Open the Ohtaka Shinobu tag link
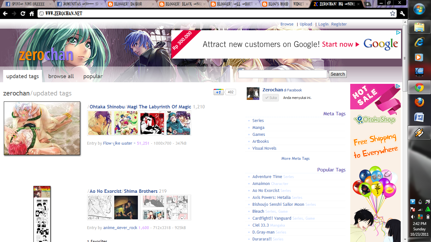431x242 pixels. (107, 107)
